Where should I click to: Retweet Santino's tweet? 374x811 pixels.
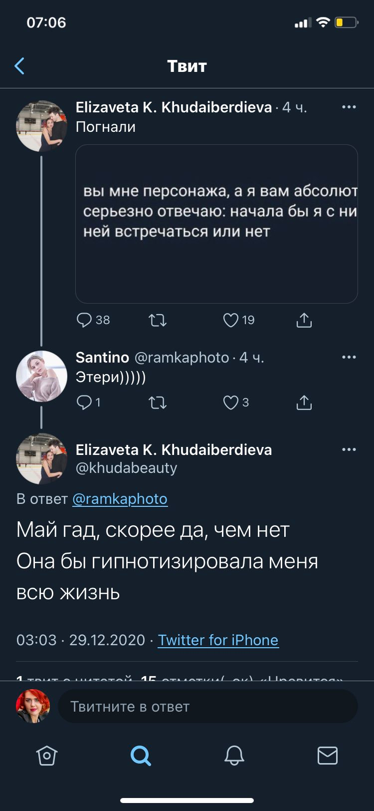(158, 403)
